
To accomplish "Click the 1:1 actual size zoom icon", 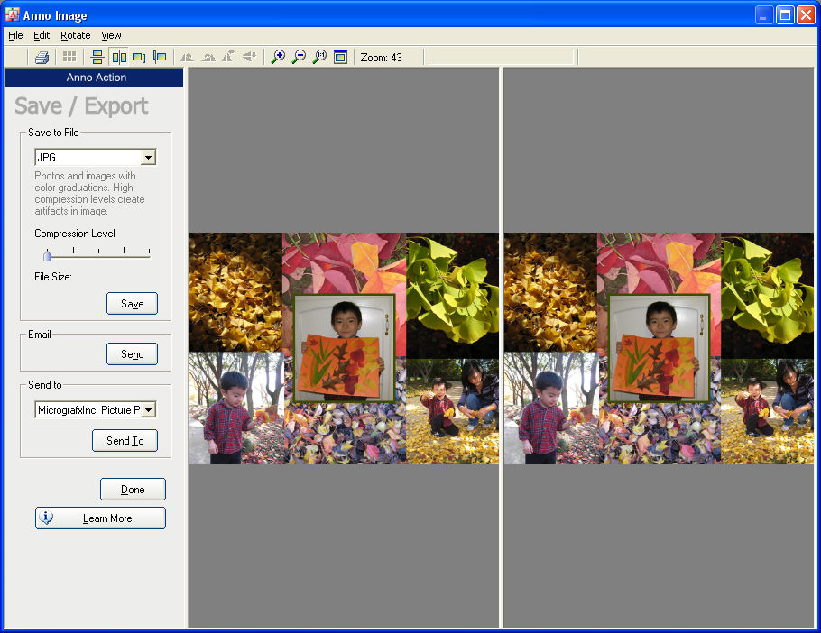I will tap(319, 57).
